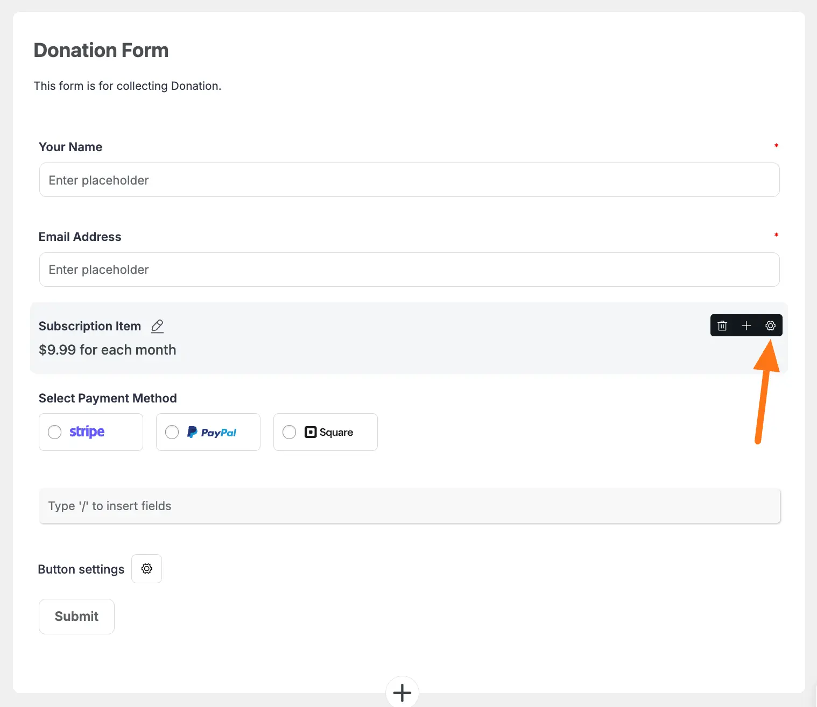
Task: Click the PayPal logo
Action: (212, 432)
